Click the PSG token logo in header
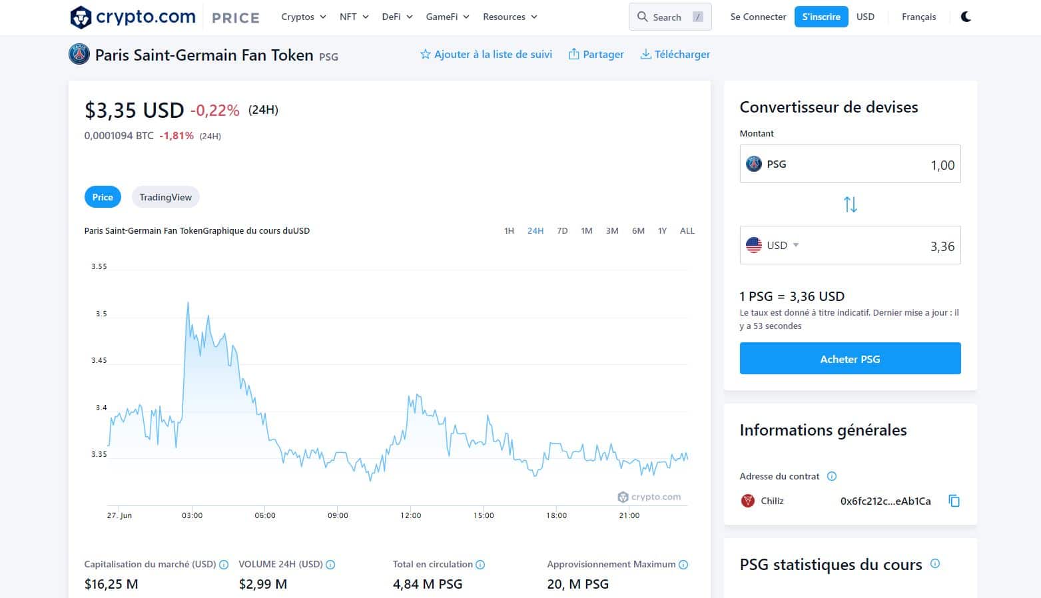 coord(79,54)
